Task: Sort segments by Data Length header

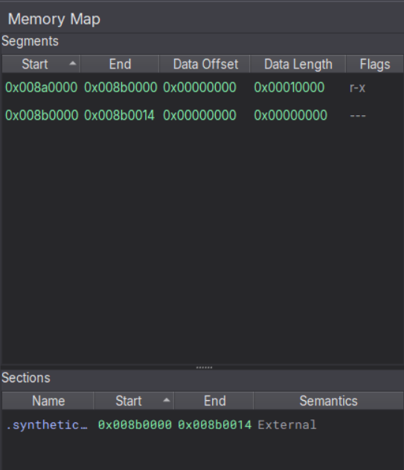Action: [298, 64]
